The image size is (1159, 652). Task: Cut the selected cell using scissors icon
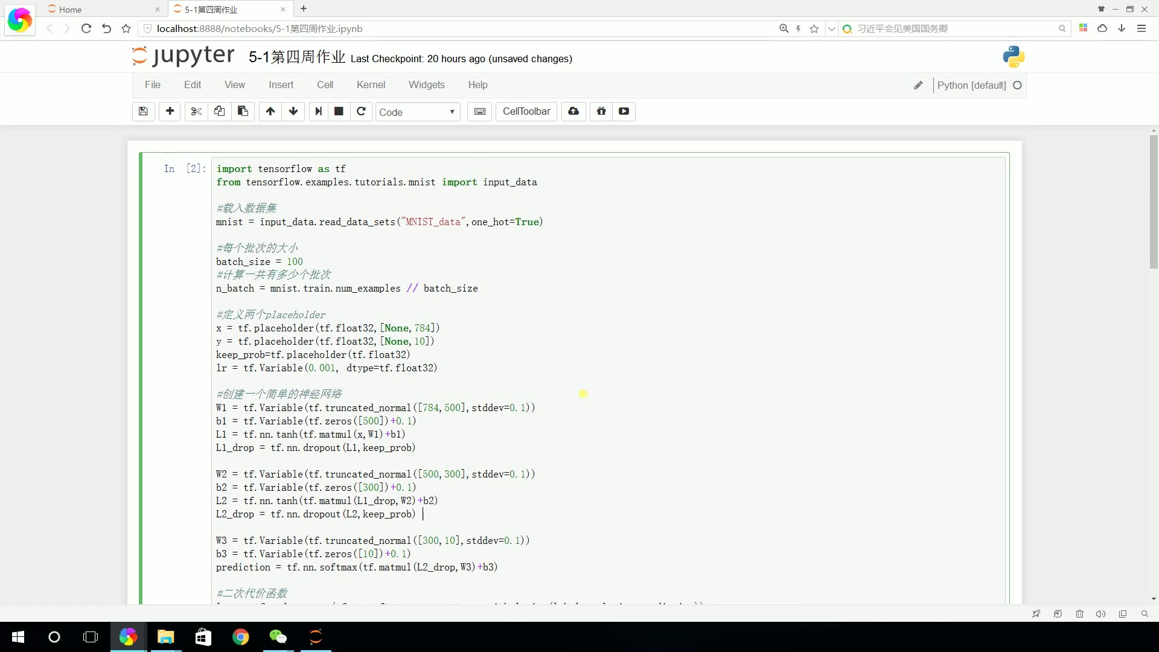click(196, 112)
